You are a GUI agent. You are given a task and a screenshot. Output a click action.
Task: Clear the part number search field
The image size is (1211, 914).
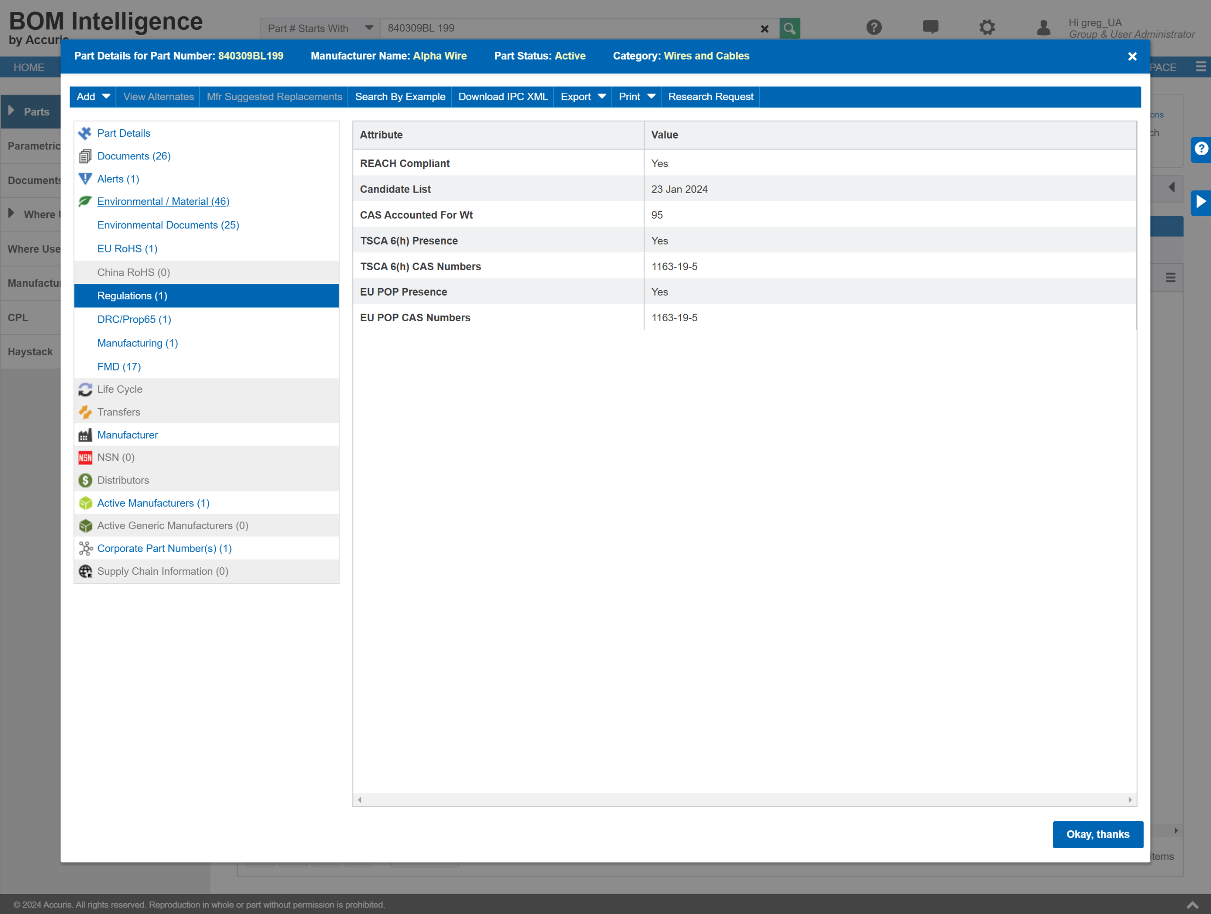pyautogui.click(x=764, y=28)
